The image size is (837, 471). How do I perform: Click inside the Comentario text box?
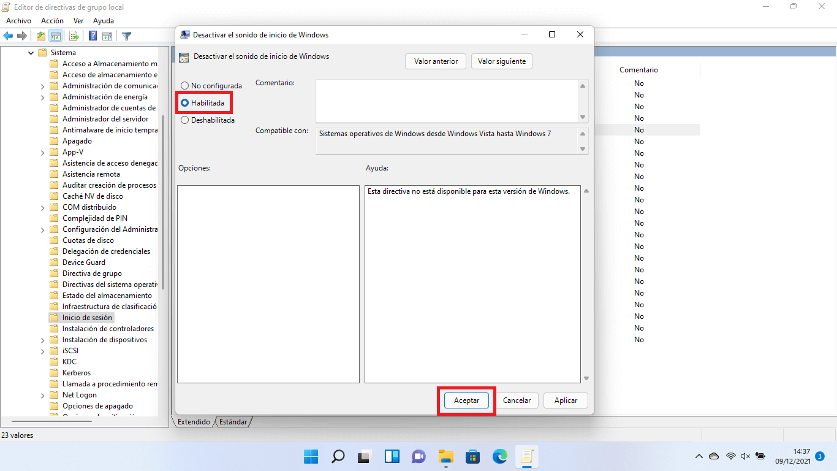(447, 101)
